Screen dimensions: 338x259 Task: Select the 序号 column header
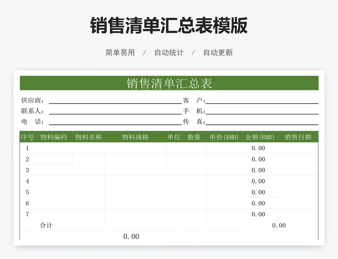[x=27, y=137]
